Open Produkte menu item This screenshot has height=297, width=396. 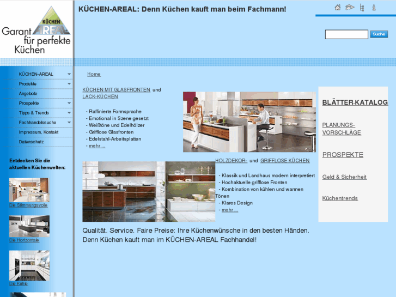(28, 84)
